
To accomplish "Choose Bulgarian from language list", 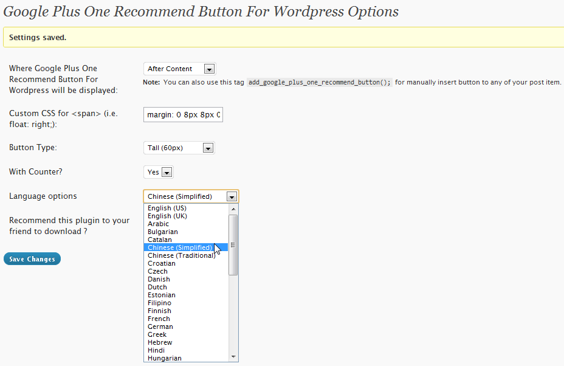I will (x=185, y=232).
